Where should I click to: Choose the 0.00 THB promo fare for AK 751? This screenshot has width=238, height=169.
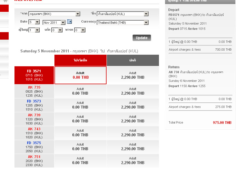point(80,161)
